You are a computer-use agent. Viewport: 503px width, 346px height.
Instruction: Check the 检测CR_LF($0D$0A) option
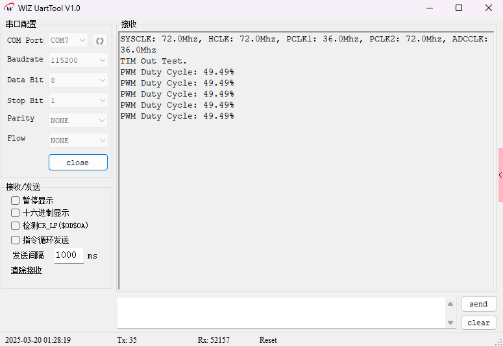pos(16,226)
